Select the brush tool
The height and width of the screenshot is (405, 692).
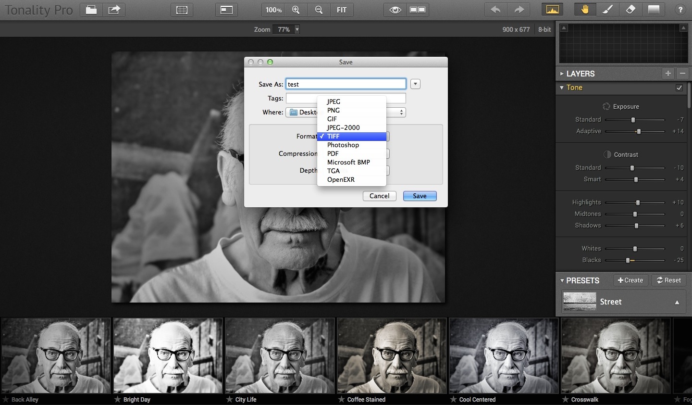click(608, 10)
